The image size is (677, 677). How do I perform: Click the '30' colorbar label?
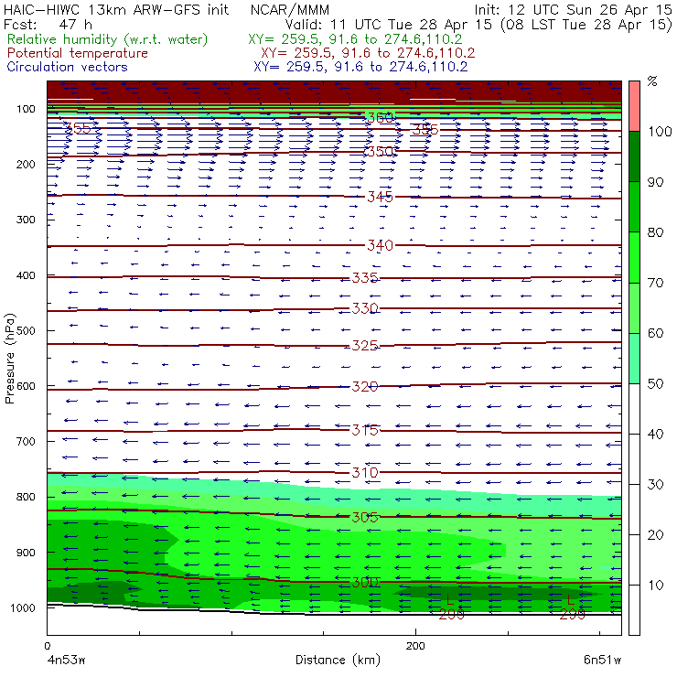(x=655, y=484)
